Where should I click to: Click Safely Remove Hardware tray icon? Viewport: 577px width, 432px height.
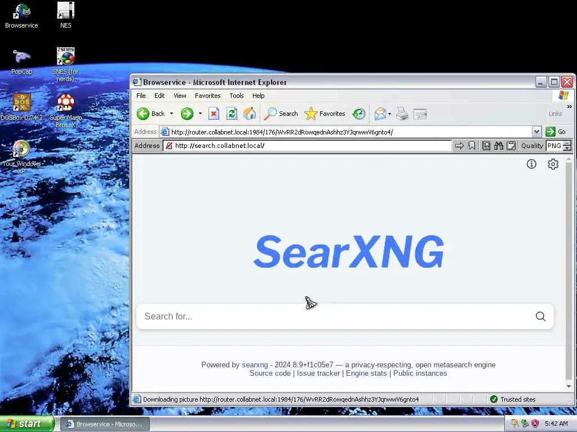point(525,424)
